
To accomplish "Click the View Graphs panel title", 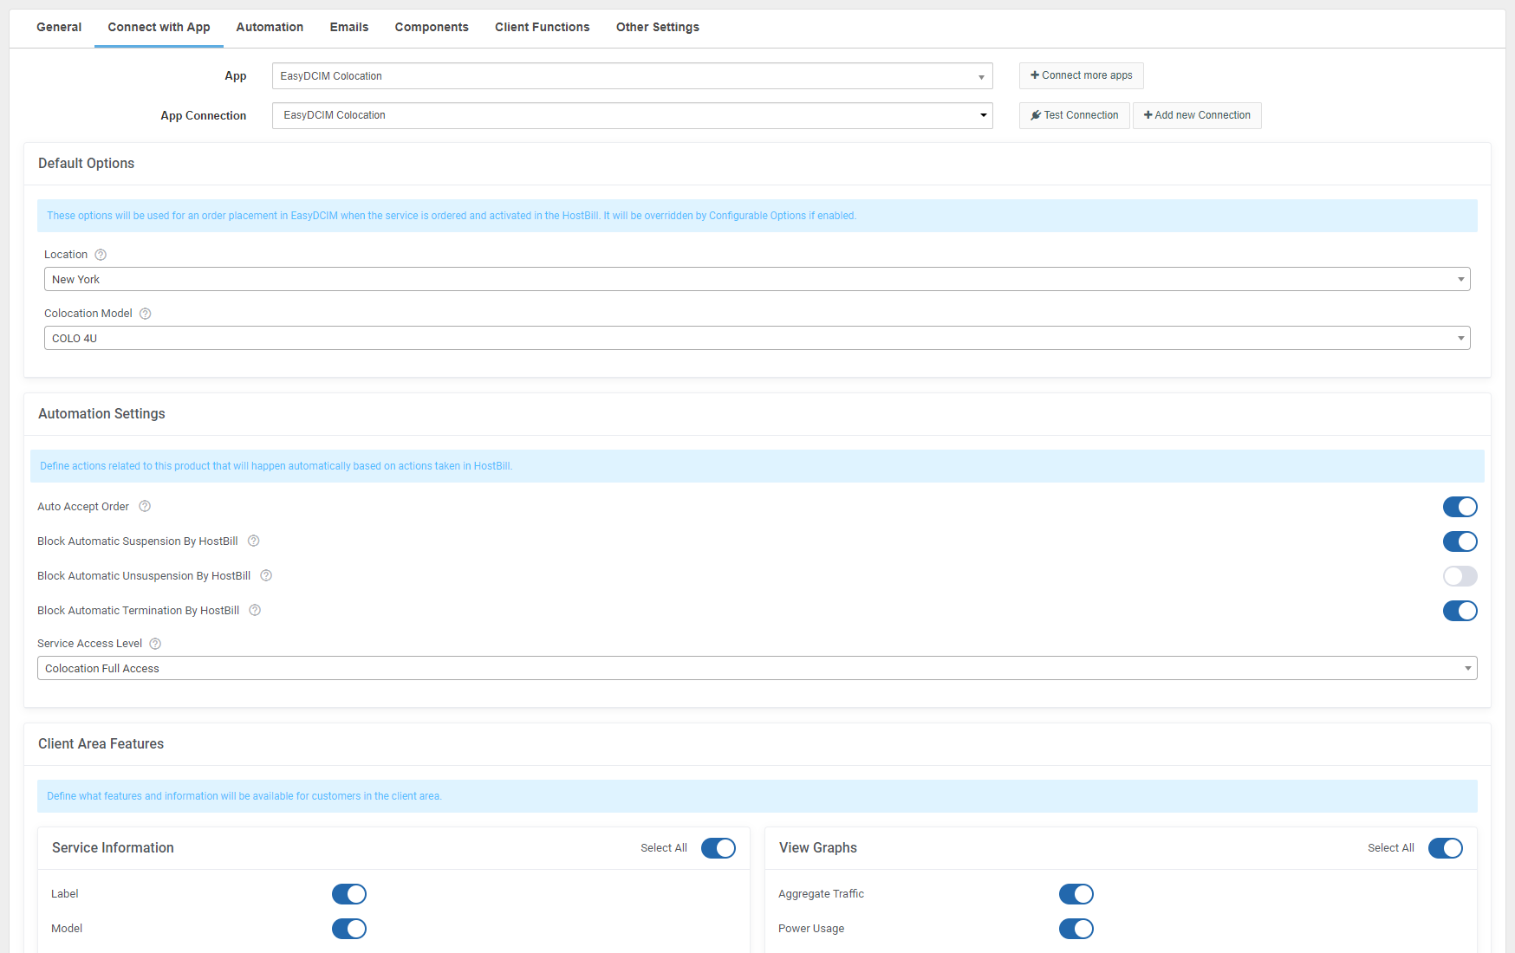I will 818,848.
